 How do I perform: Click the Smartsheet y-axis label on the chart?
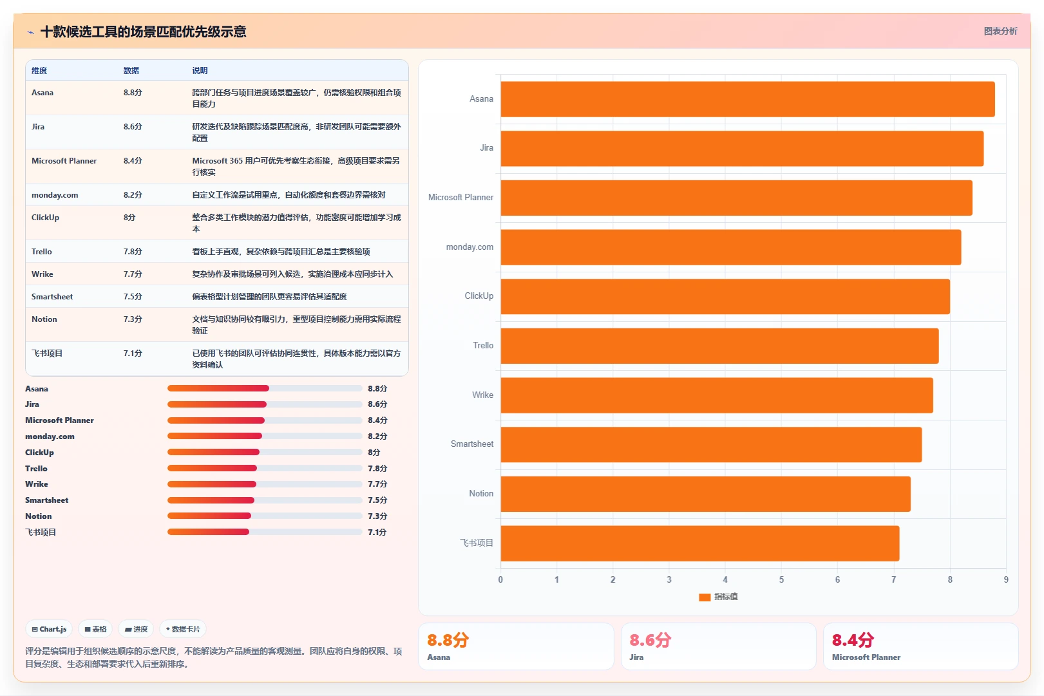(x=472, y=444)
